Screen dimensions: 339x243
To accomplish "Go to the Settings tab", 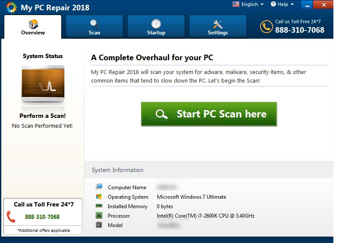I will coord(217,27).
